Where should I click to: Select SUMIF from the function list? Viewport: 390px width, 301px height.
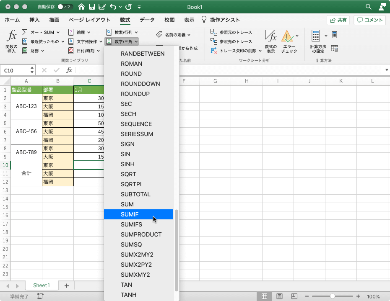click(x=138, y=214)
